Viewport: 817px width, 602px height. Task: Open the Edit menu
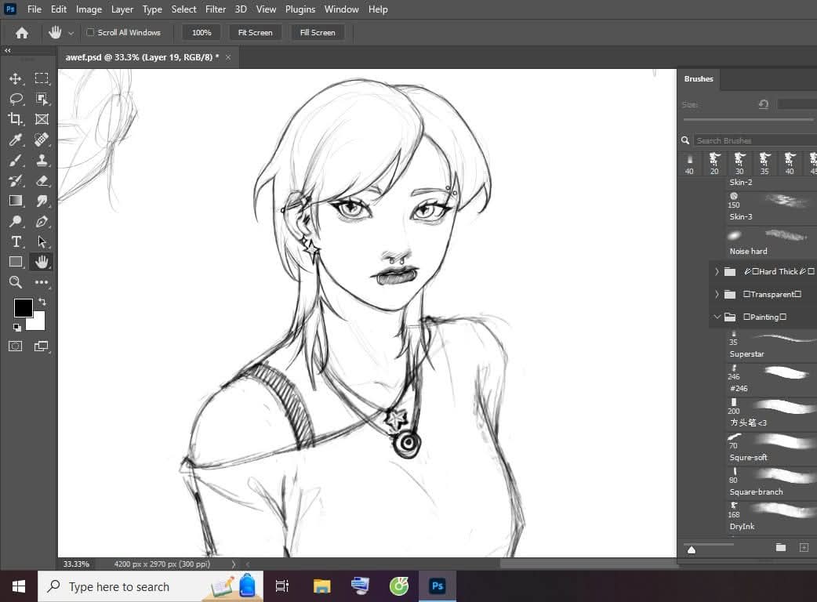58,9
